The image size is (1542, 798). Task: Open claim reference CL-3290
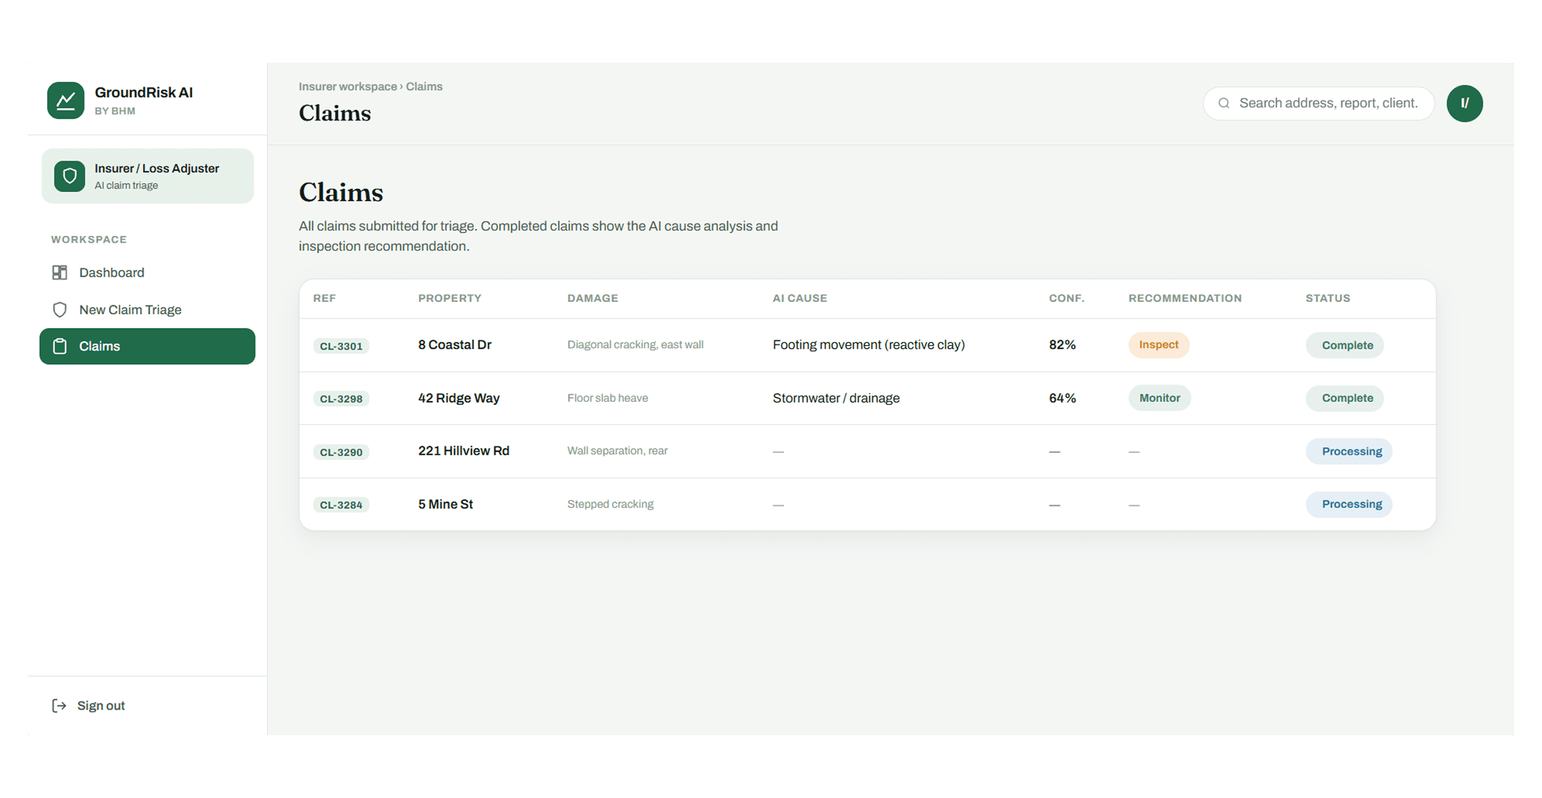341,452
